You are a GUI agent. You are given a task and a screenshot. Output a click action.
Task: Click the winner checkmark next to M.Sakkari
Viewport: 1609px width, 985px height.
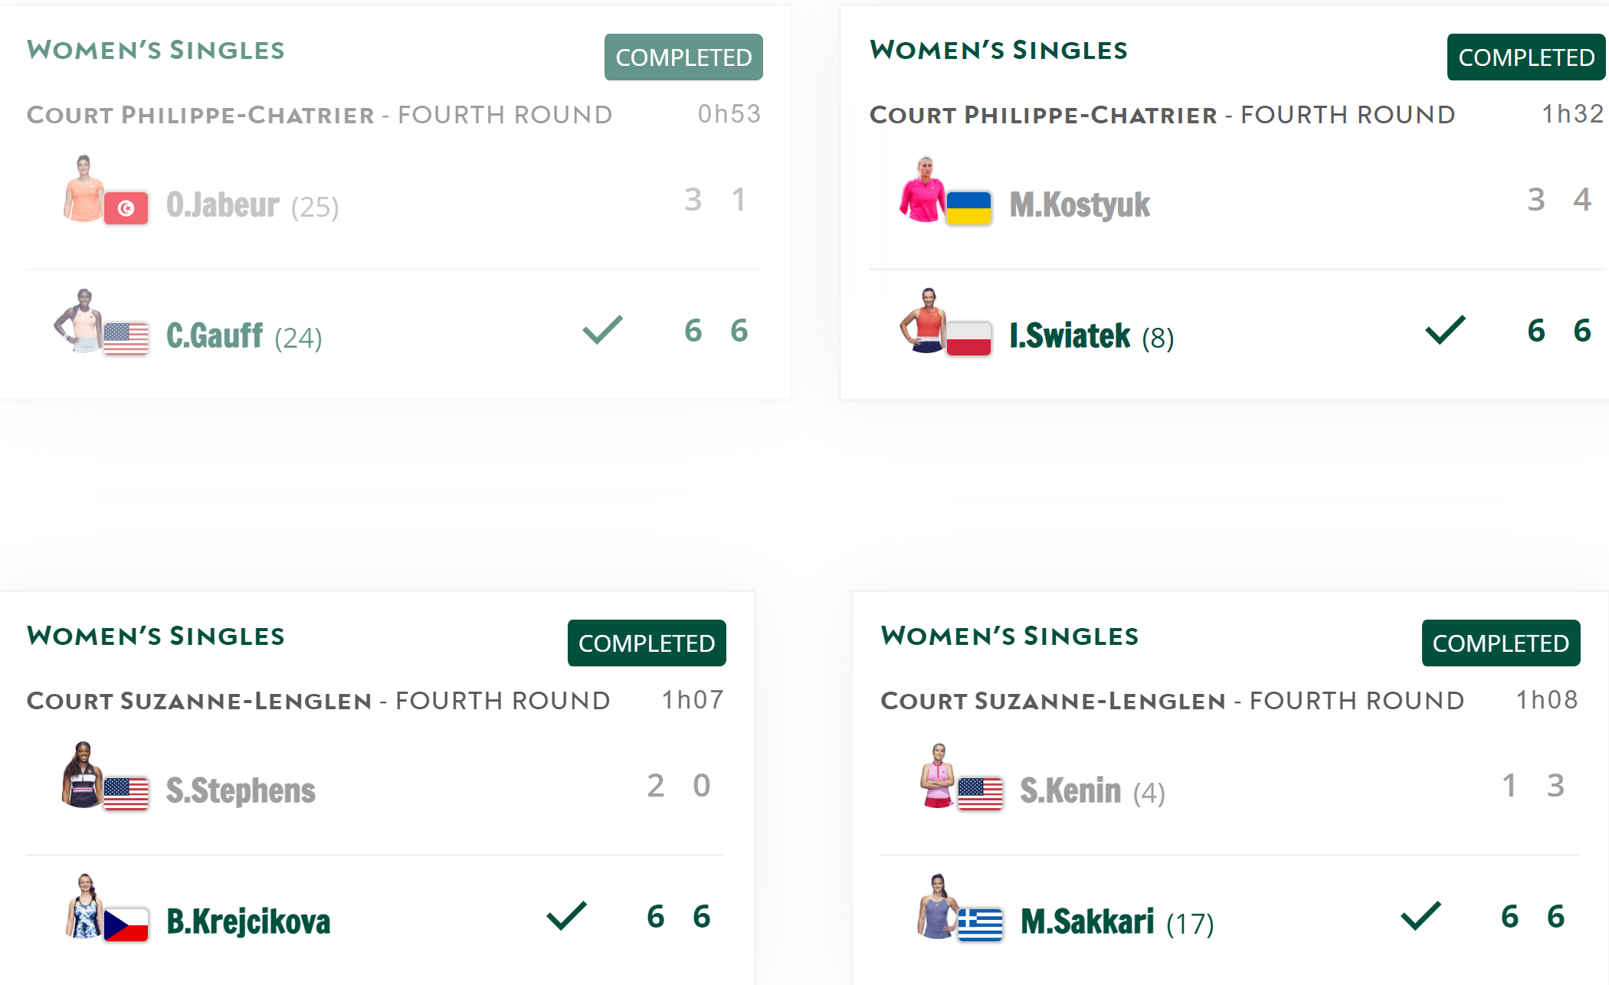click(1421, 915)
